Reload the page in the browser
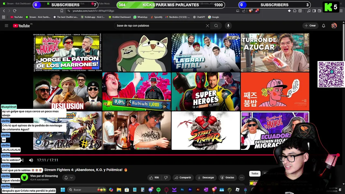Image resolution: width=345 pixels, height=194 pixels. 15,11
